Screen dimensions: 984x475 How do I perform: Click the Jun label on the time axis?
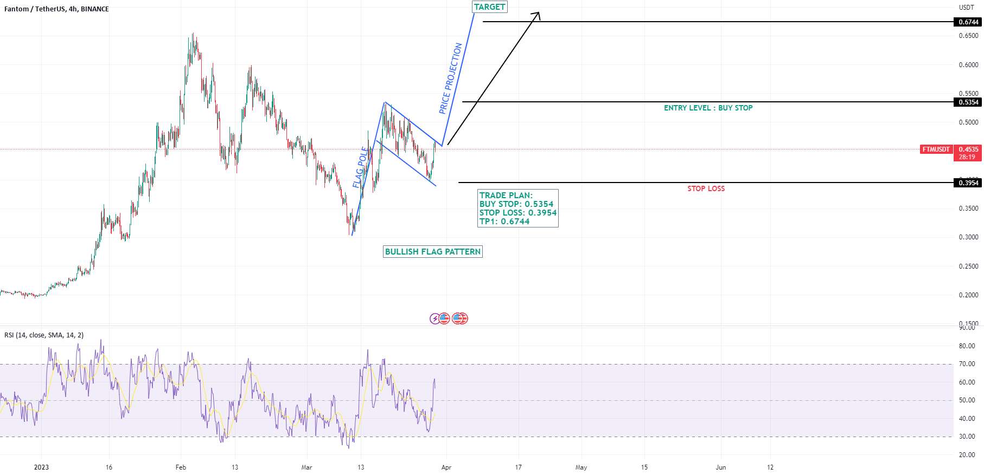[720, 467]
